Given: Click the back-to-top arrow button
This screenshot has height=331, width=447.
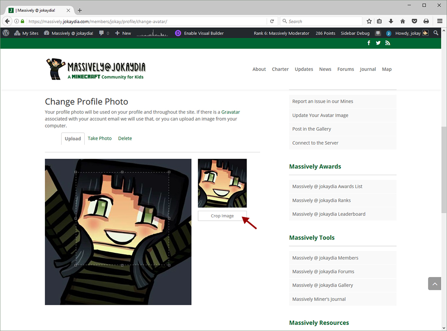Looking at the screenshot, I should [435, 284].
